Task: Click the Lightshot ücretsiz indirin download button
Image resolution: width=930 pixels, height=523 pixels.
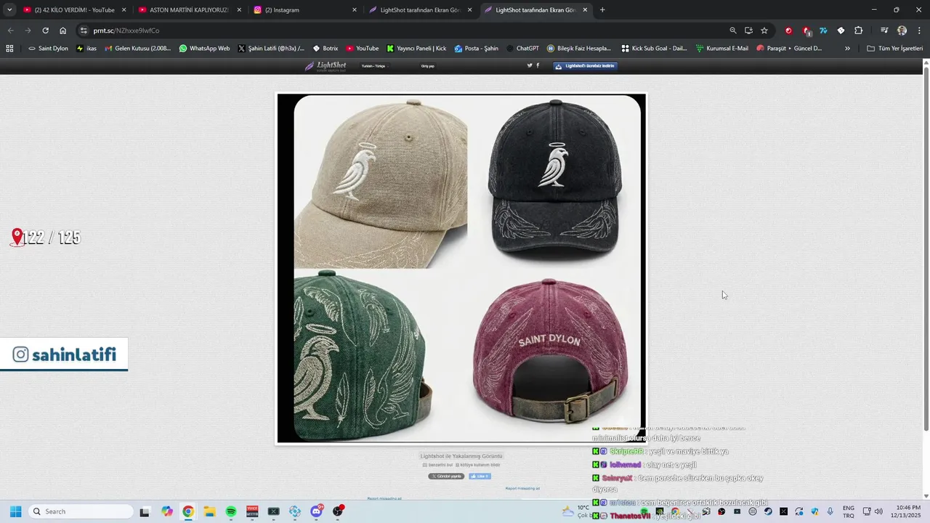Action: tap(586, 65)
